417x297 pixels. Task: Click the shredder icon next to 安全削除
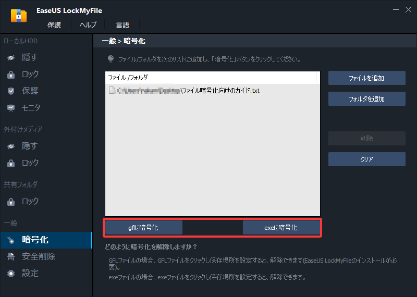tap(11, 256)
